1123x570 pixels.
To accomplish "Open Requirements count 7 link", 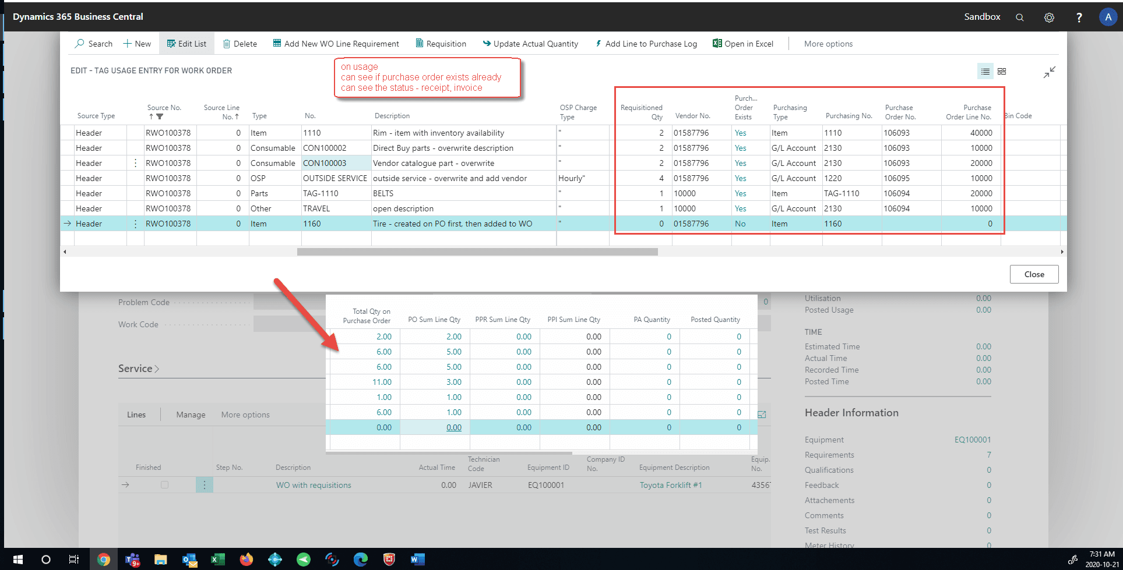I will 989,455.
